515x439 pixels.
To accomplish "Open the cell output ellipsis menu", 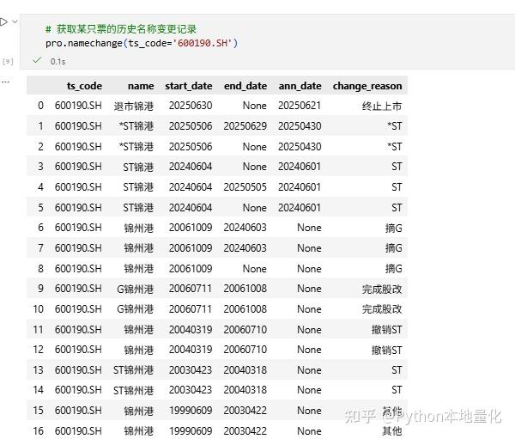I will [x=5, y=82].
